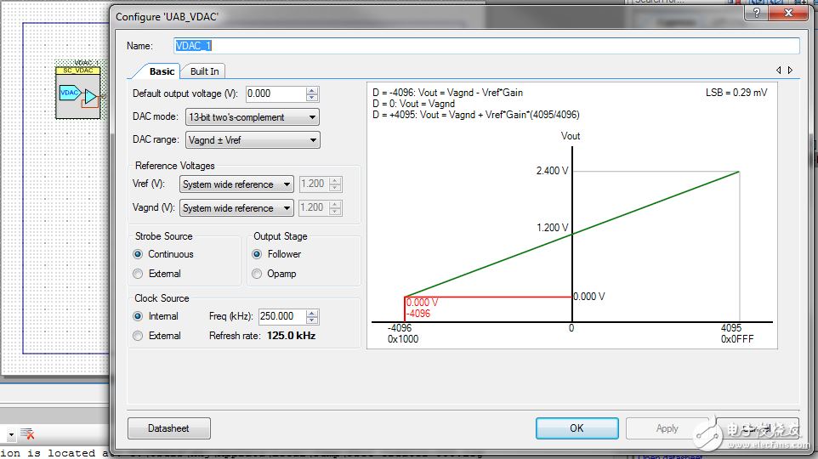Click the clear output red X icon

pyautogui.click(x=27, y=434)
